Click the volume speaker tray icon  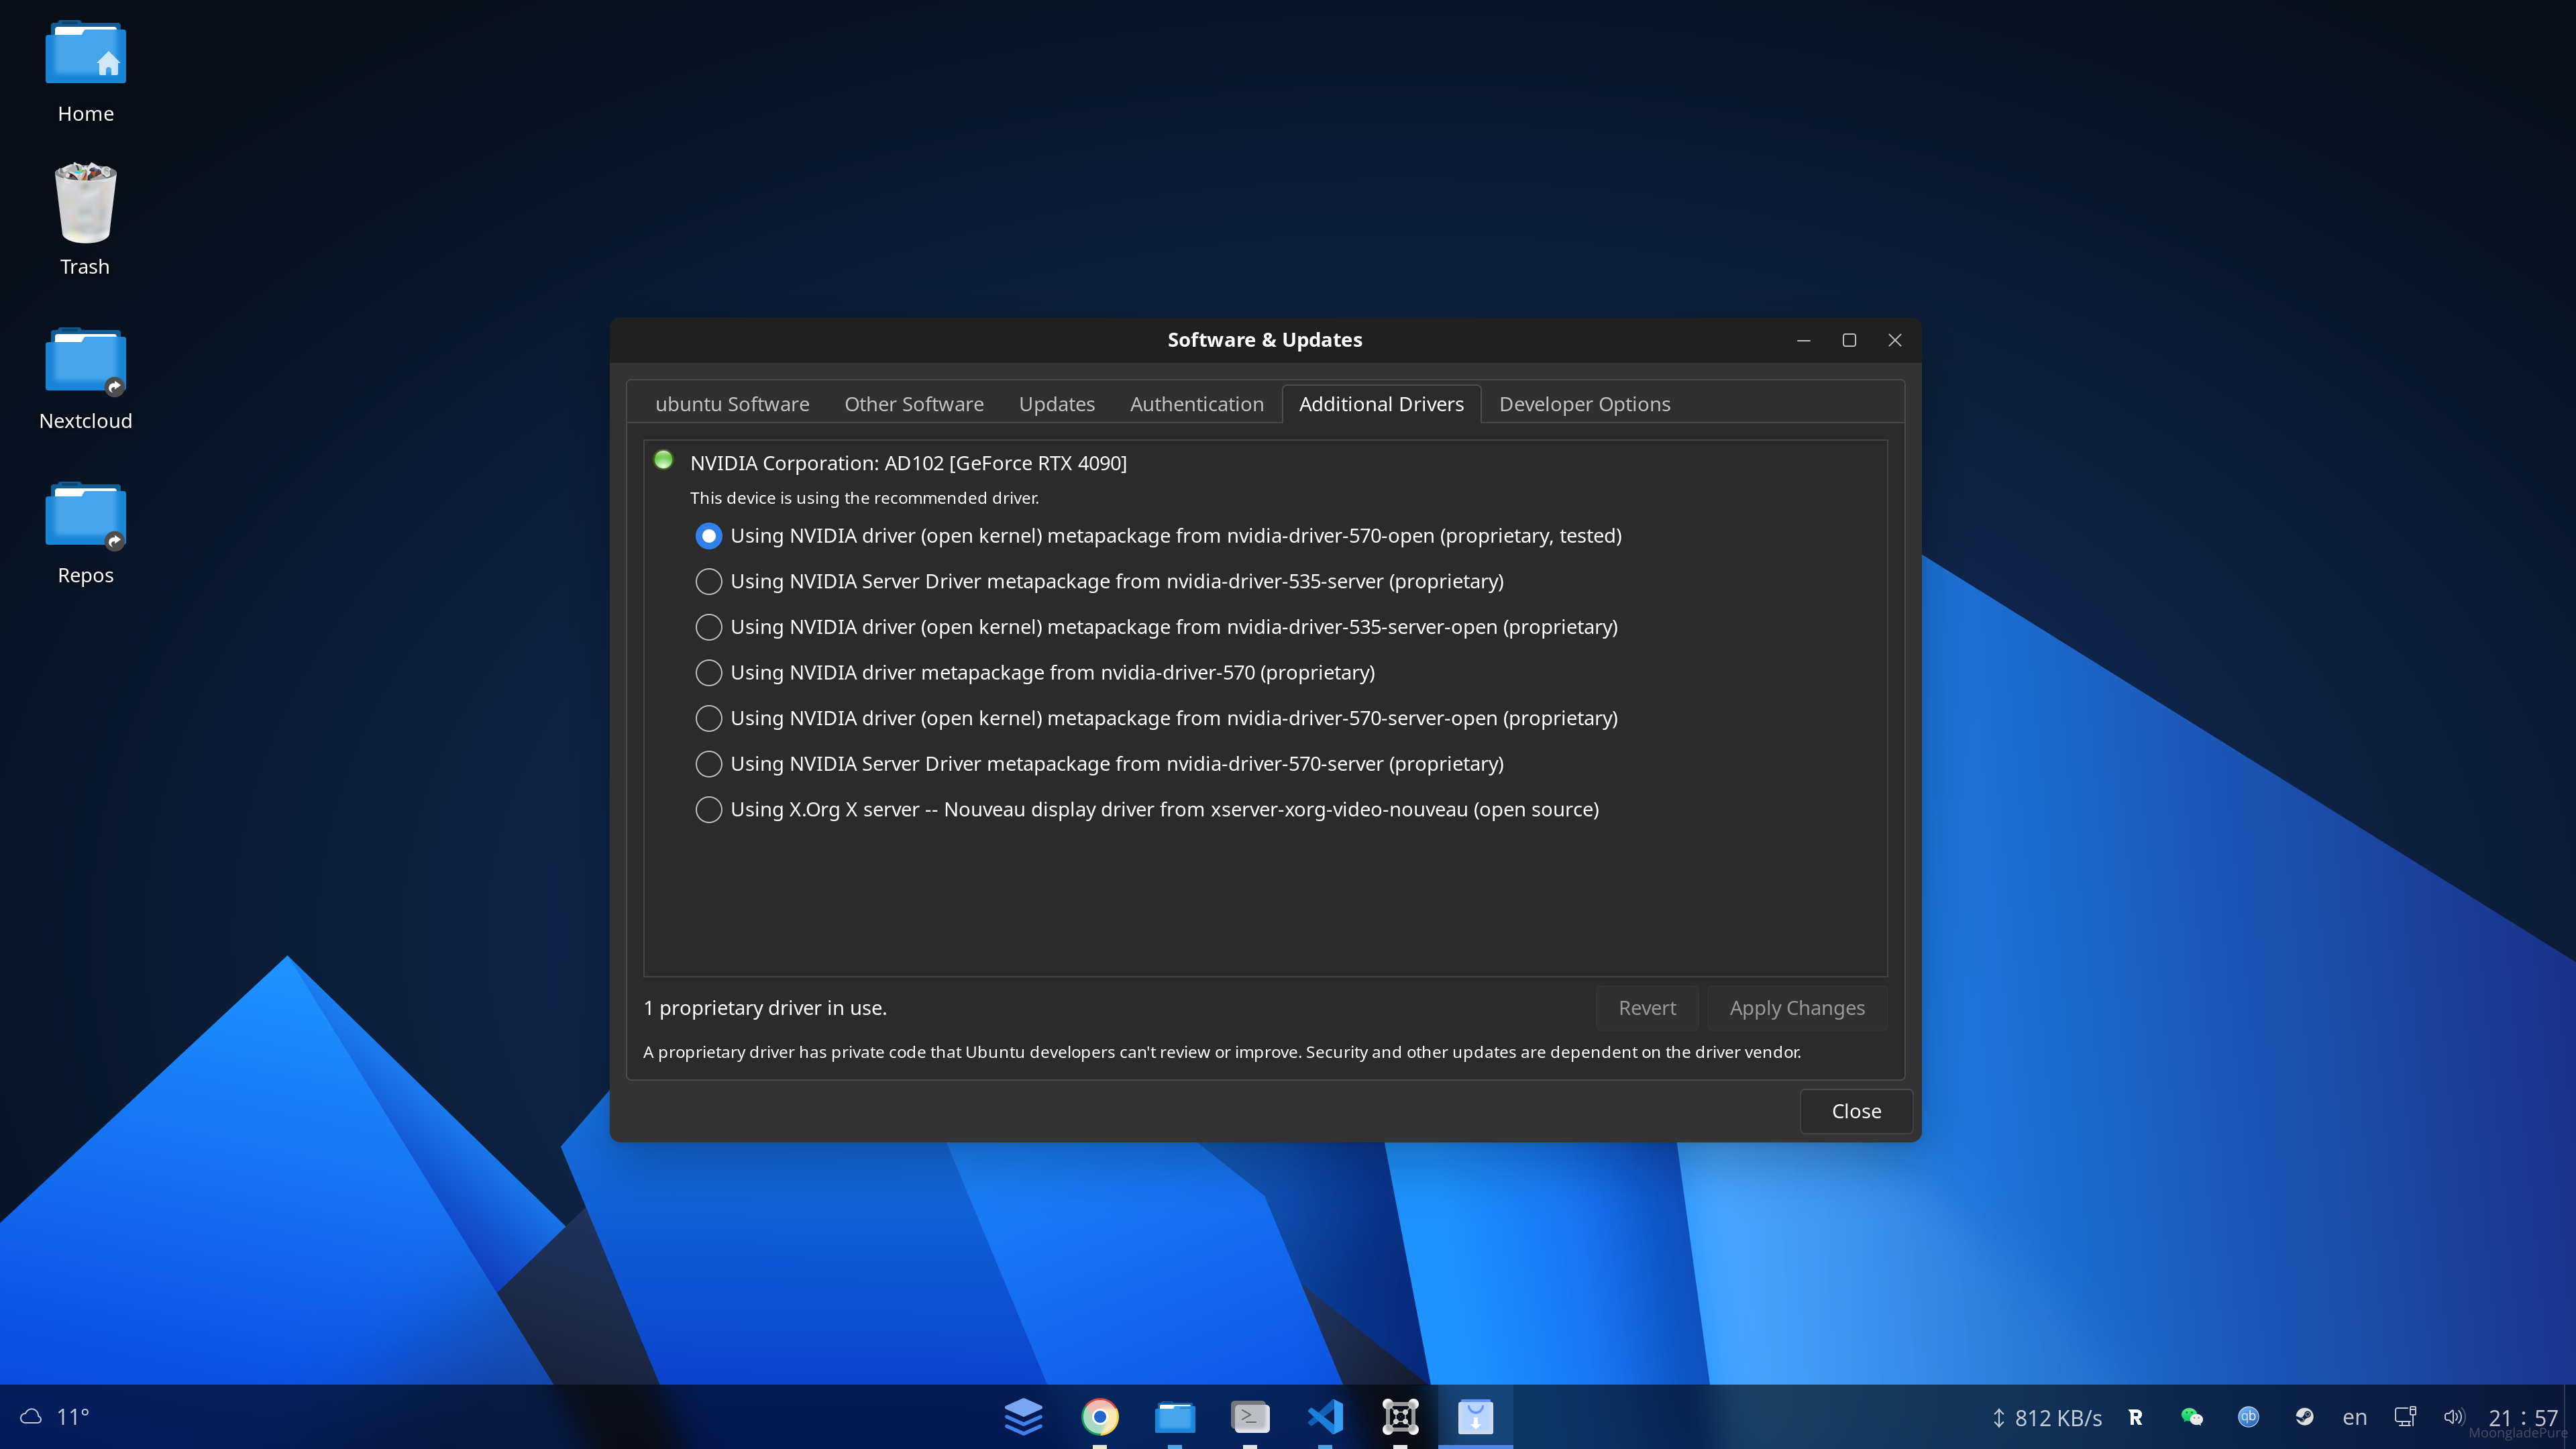point(2453,1416)
